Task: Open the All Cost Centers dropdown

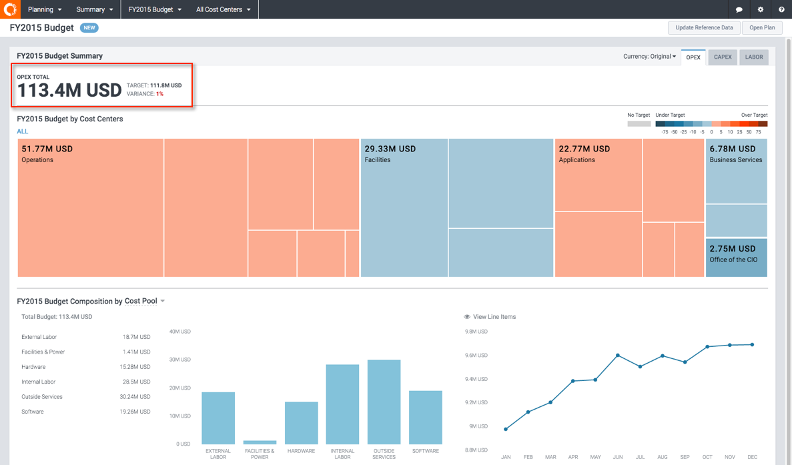Action: click(x=224, y=9)
